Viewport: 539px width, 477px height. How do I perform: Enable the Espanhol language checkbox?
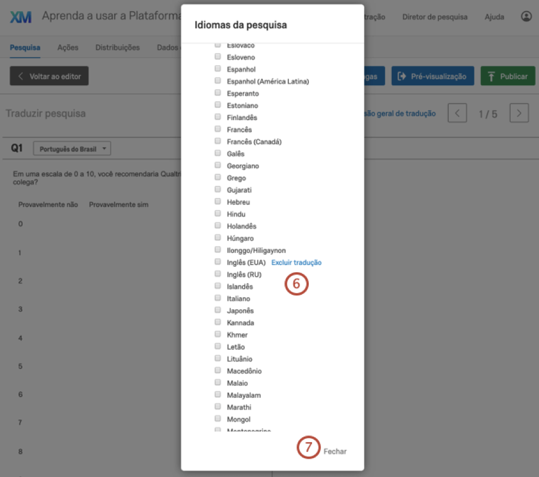pyautogui.click(x=218, y=69)
